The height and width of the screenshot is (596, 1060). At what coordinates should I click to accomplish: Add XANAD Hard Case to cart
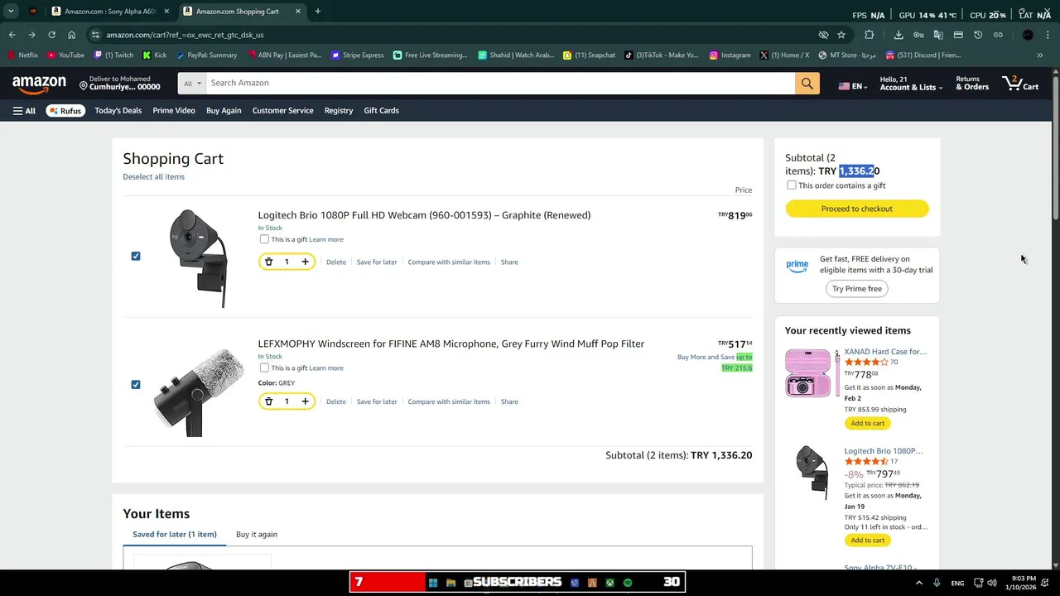[868, 423]
